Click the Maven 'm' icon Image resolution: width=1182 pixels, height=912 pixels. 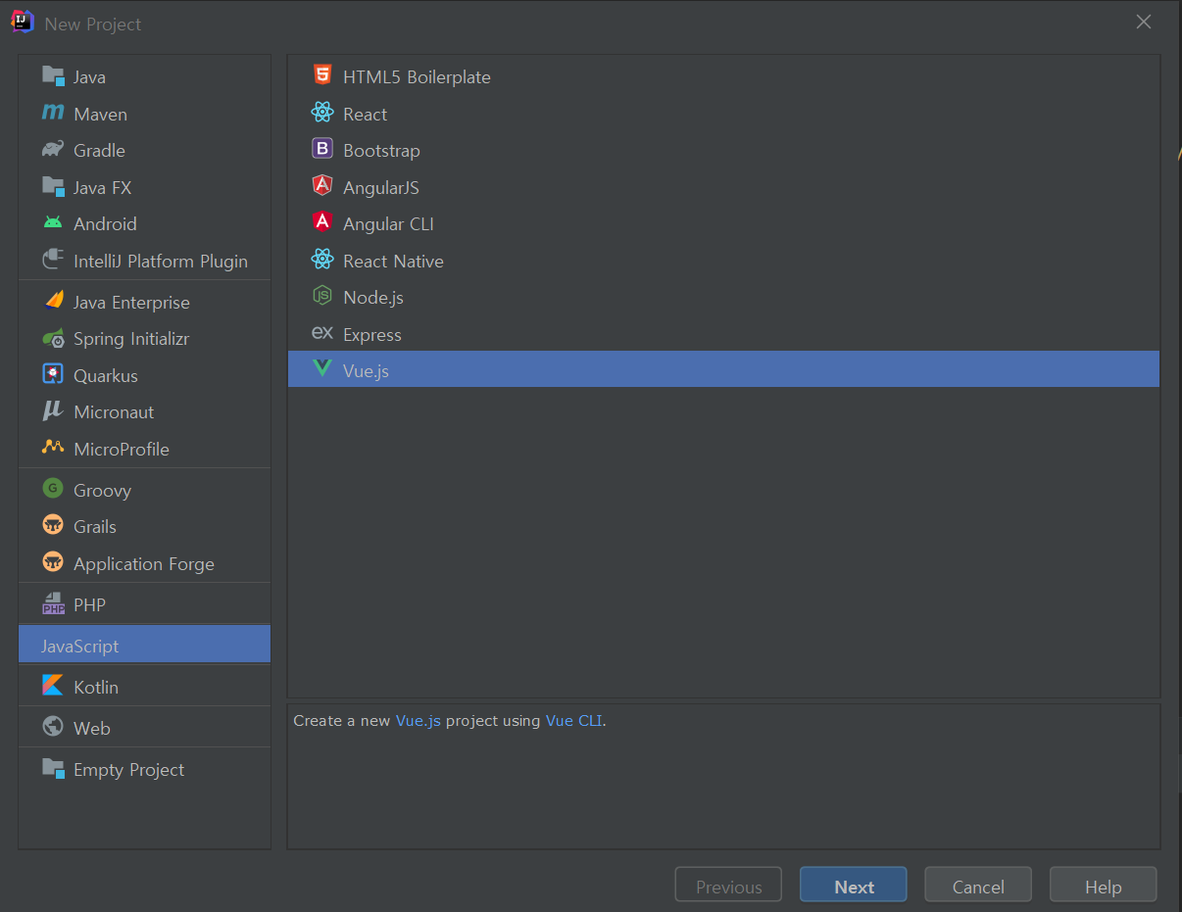53,114
